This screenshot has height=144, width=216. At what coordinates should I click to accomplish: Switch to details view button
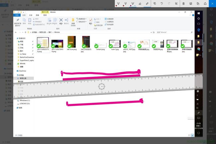pyautogui.click(x=189, y=135)
